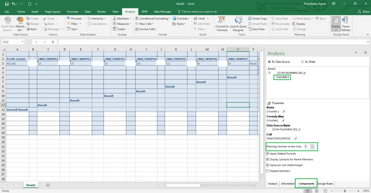Open the Totals dropdown
371x193 pixels.
pyautogui.click(x=120, y=29)
